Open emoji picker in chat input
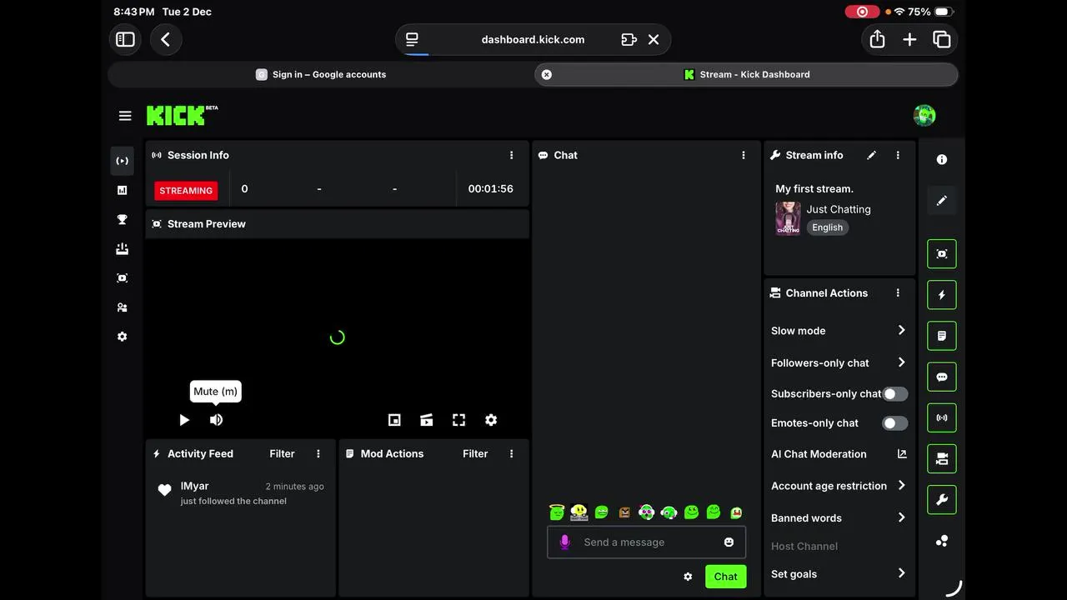Image resolution: width=1067 pixels, height=600 pixels. pyautogui.click(x=729, y=542)
